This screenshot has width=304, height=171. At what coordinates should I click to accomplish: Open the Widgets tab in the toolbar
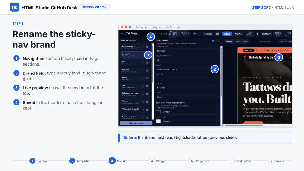[x=227, y=34]
